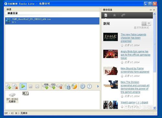
Task: Click the The Division thumbnail
Action: (x=110, y=84)
